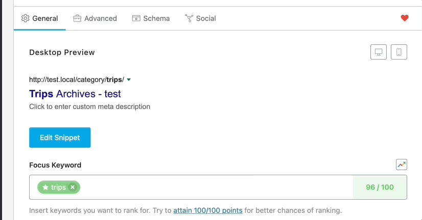
Task: Click to enter custom meta description
Action: coord(89,106)
